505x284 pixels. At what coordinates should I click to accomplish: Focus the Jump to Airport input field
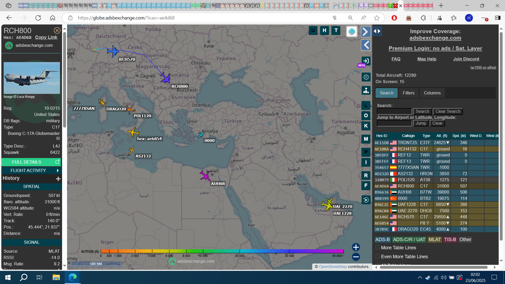coord(394,123)
